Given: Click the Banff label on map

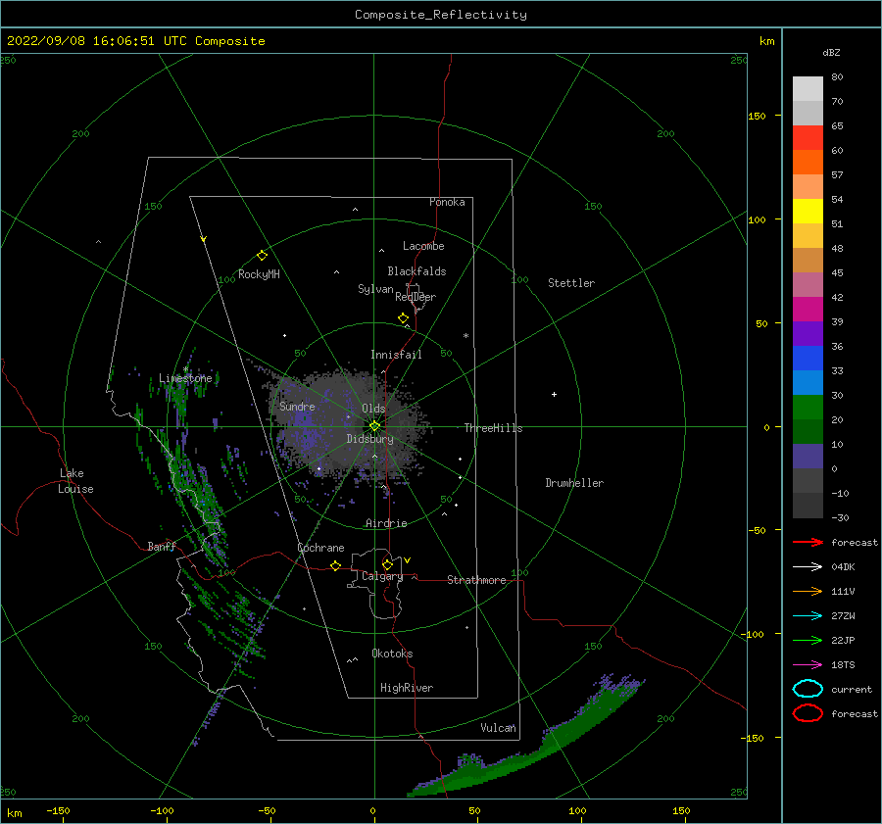Looking at the screenshot, I should (162, 546).
